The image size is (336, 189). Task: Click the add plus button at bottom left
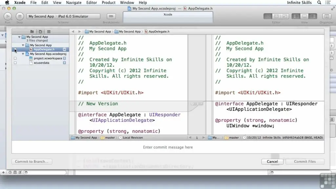point(3,172)
